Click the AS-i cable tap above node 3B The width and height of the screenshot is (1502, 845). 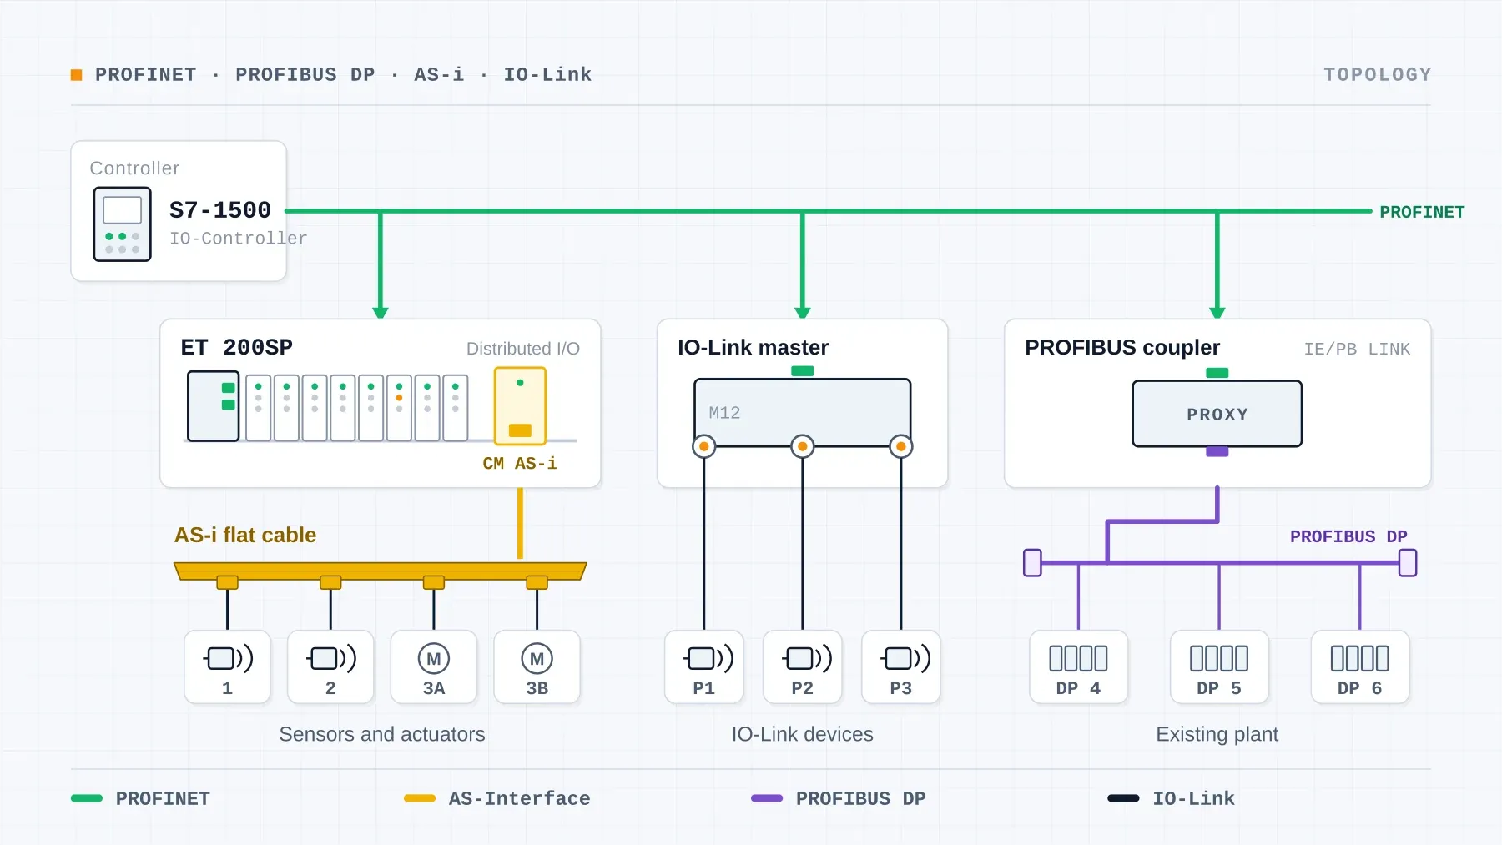537,582
